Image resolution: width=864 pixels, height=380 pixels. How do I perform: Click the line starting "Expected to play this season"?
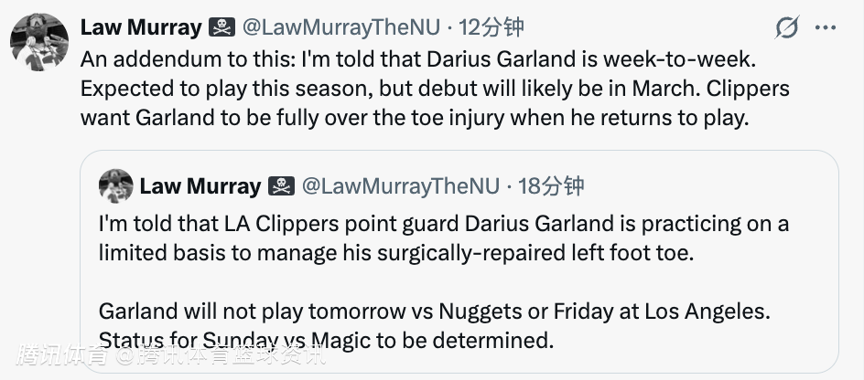tap(435, 90)
